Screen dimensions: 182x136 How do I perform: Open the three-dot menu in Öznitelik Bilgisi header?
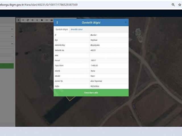coord(57,22)
